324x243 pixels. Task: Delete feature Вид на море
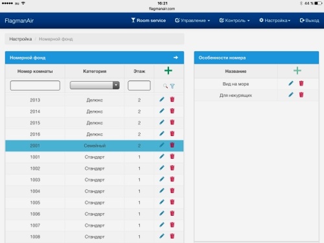coord(301,84)
